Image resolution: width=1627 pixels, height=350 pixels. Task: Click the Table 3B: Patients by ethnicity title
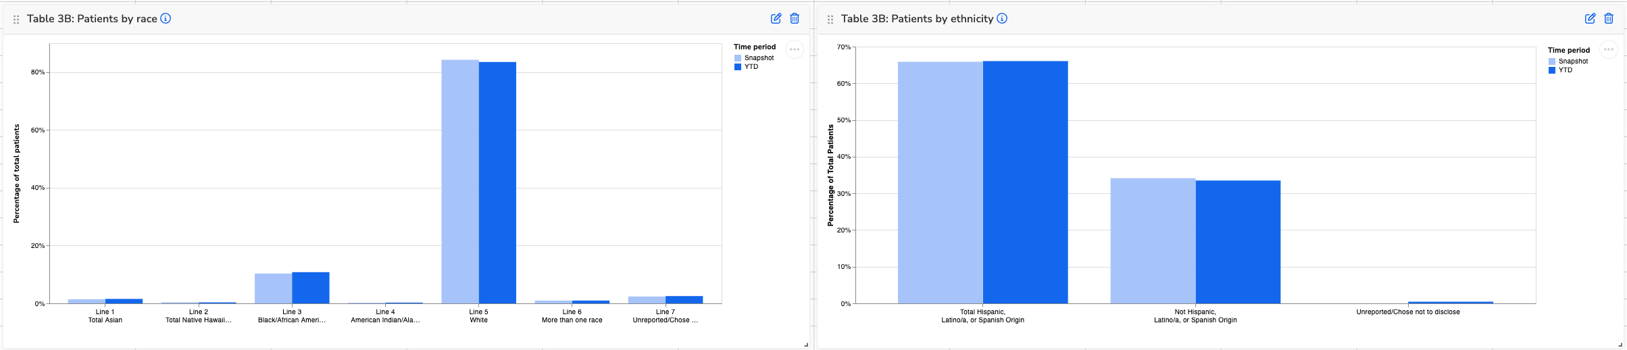(x=917, y=19)
